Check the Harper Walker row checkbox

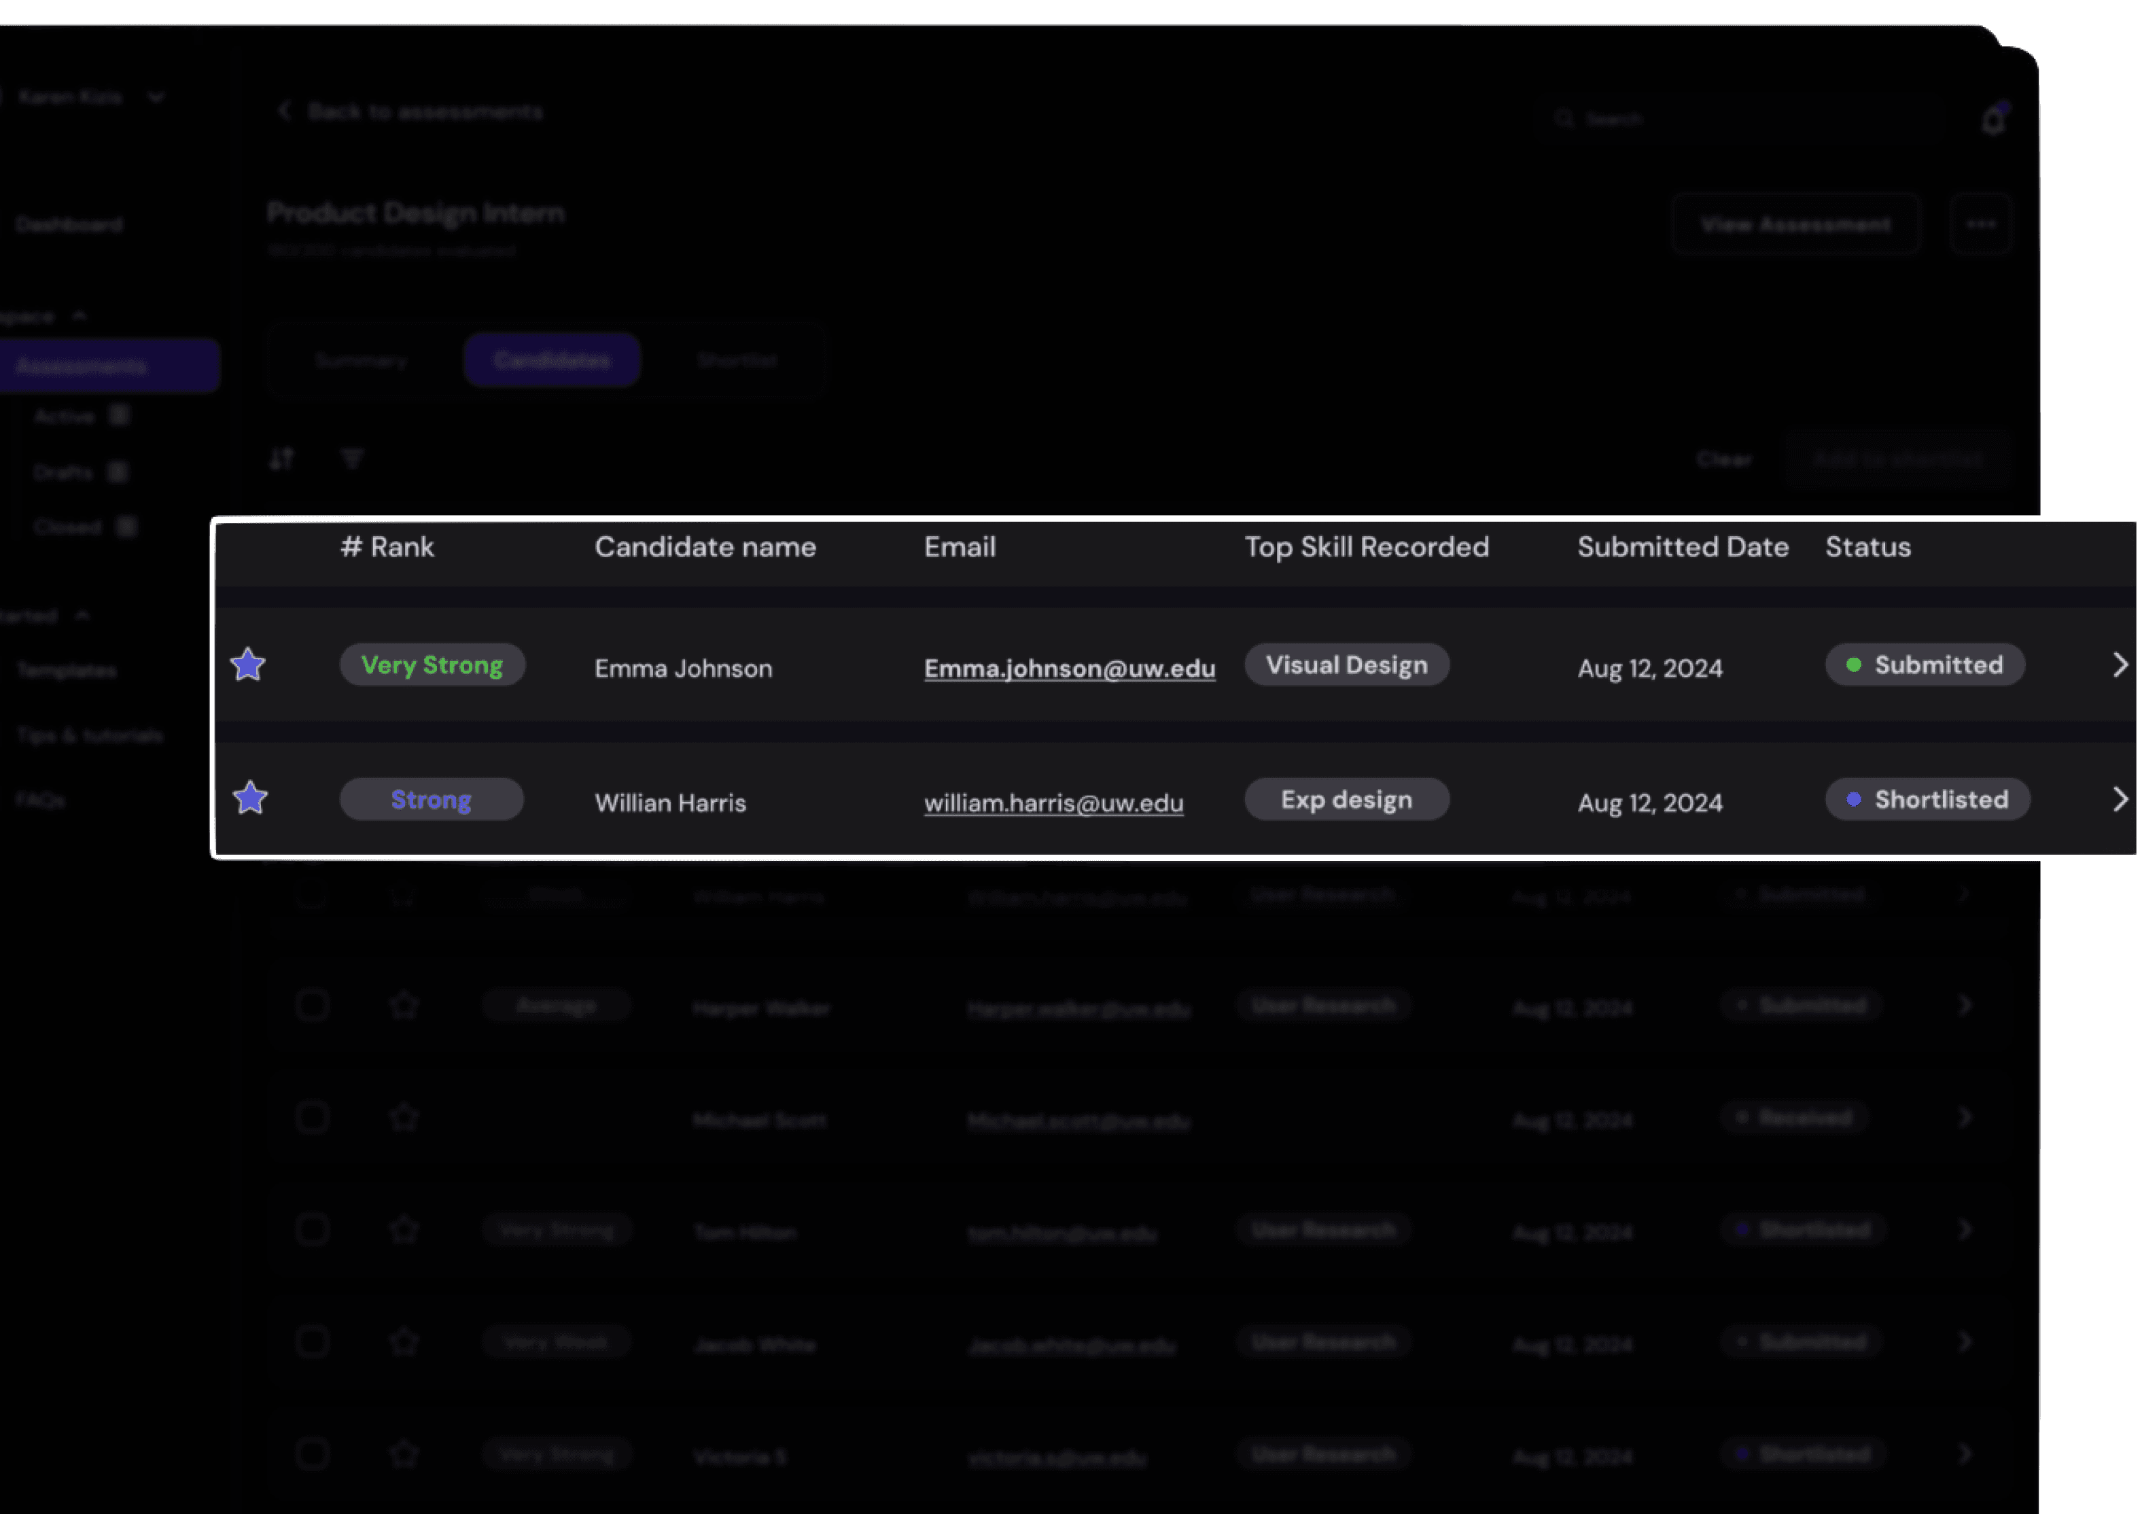[313, 1006]
